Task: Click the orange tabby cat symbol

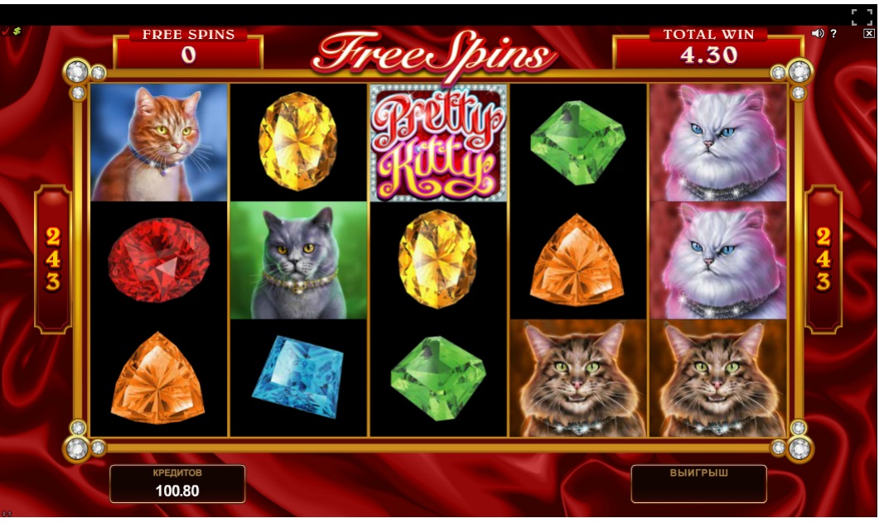Action: pos(159,143)
